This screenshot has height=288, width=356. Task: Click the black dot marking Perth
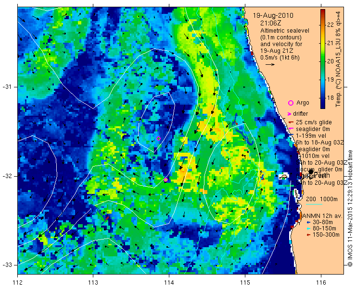point(311,172)
